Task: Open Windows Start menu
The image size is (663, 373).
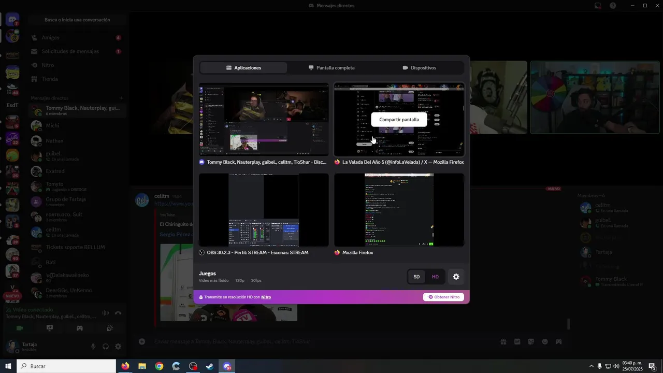Action: pos(8,366)
